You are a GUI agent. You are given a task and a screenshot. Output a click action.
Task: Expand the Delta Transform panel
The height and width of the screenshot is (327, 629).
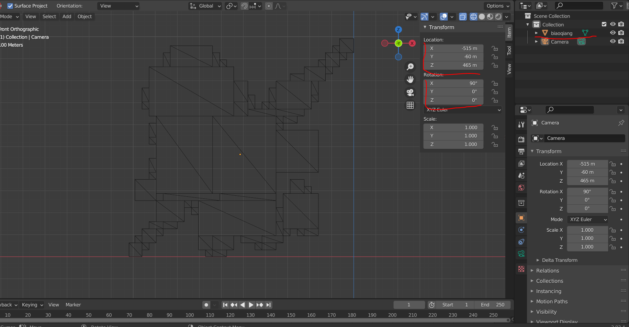[559, 260]
